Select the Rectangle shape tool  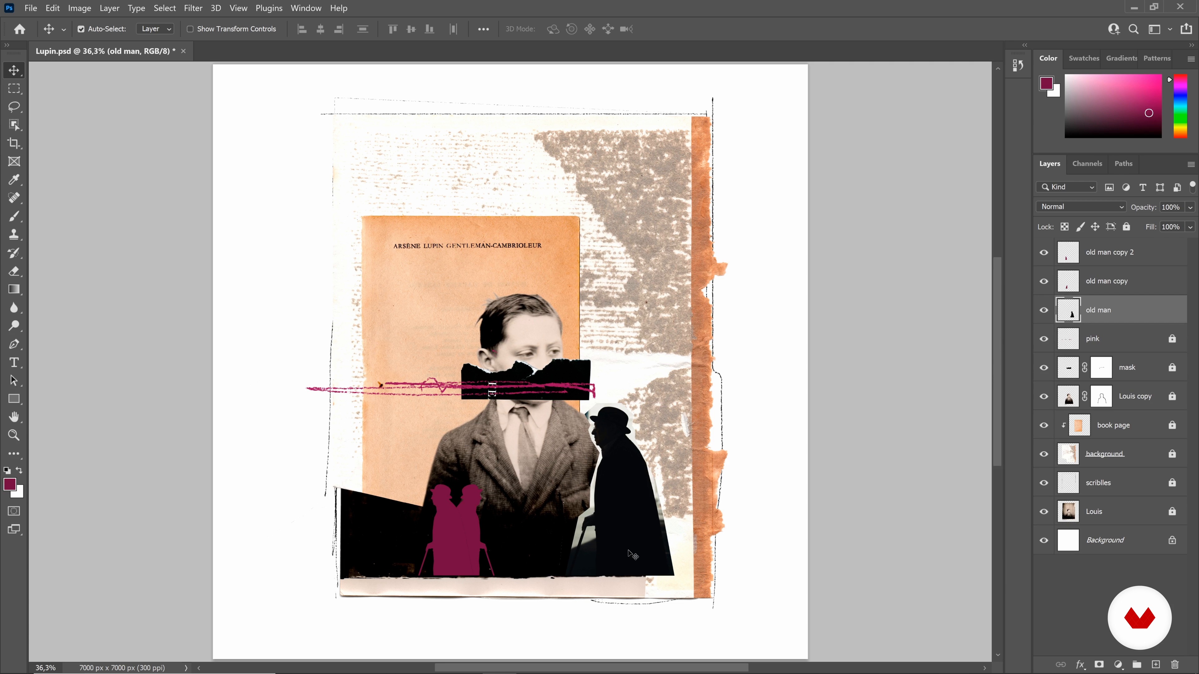pyautogui.click(x=14, y=399)
